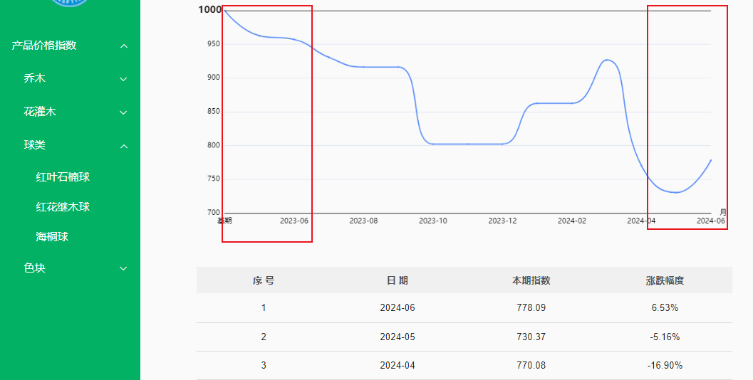Click index value 770.08

pyautogui.click(x=531, y=366)
